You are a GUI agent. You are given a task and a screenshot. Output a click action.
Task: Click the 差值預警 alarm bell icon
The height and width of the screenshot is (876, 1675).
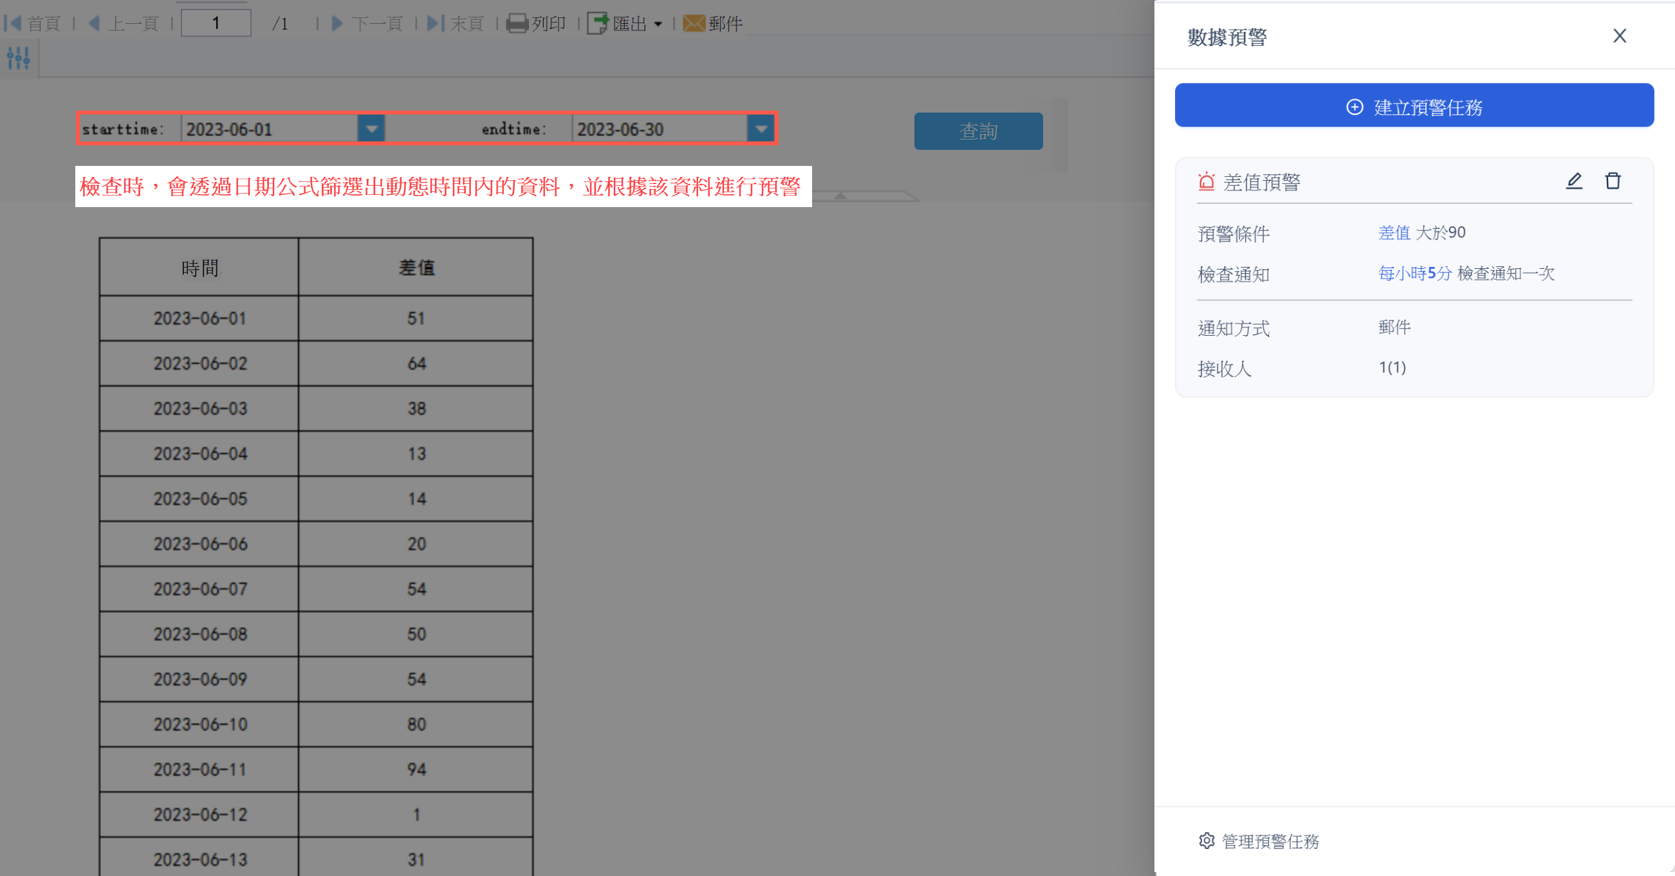click(x=1206, y=181)
